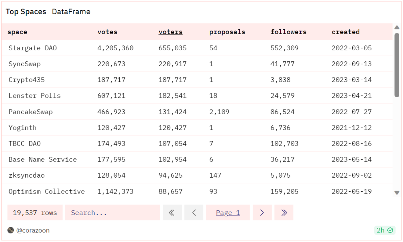Image resolution: width=403 pixels, height=242 pixels.
Task: Open the @corazoon author profile
Action: (33, 230)
